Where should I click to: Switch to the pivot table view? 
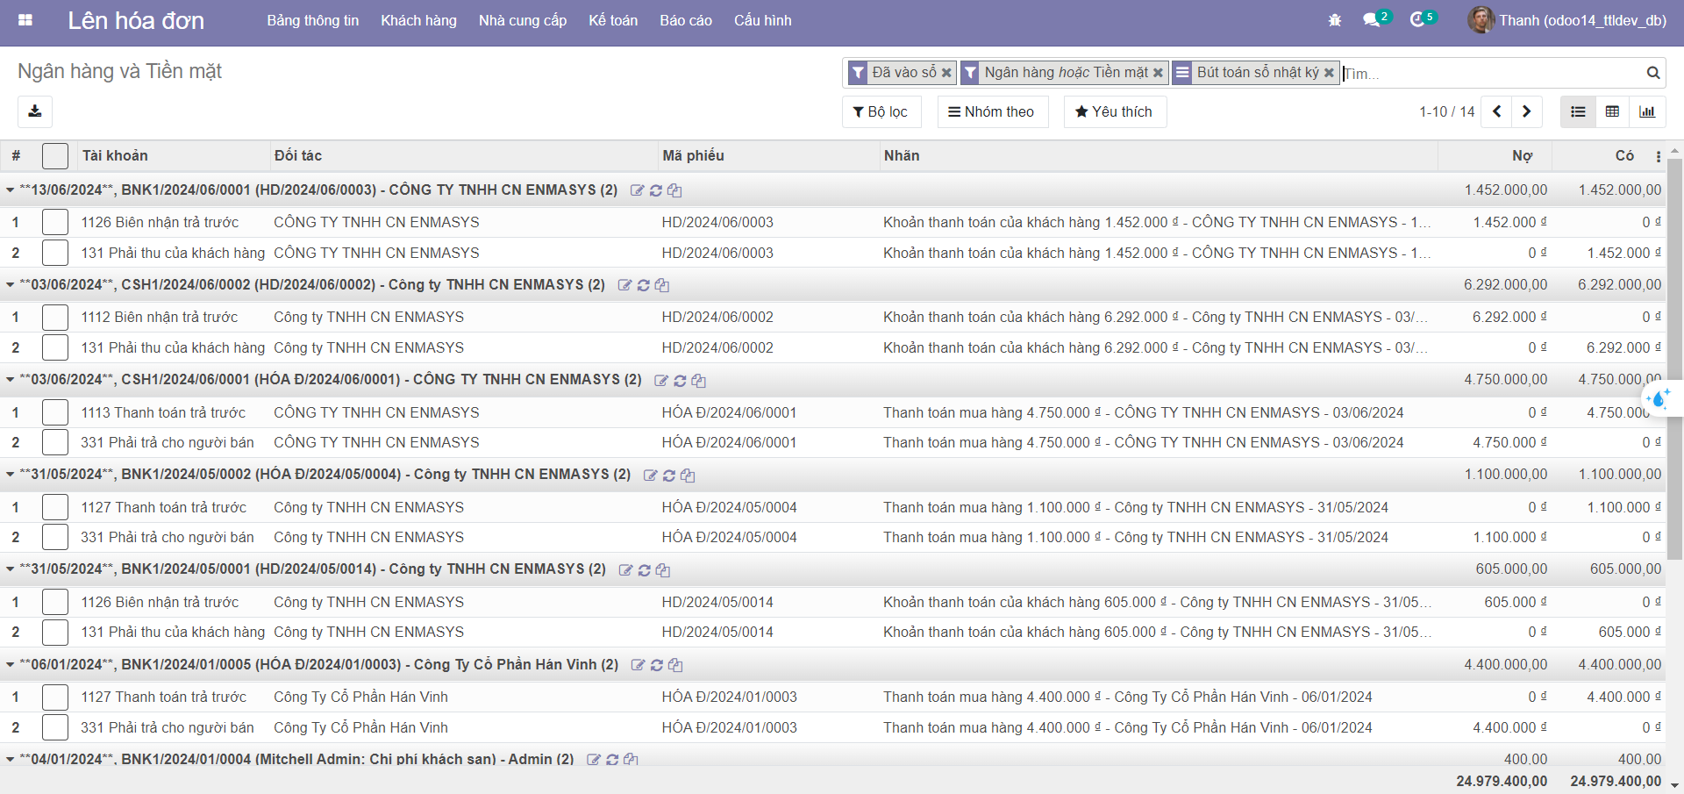(1612, 111)
